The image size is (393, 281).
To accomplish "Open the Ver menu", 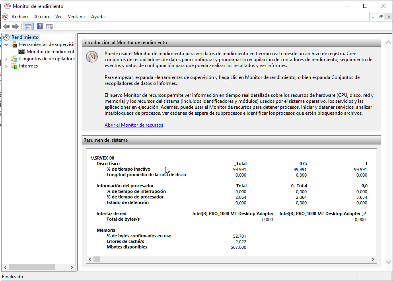I will coord(58,17).
